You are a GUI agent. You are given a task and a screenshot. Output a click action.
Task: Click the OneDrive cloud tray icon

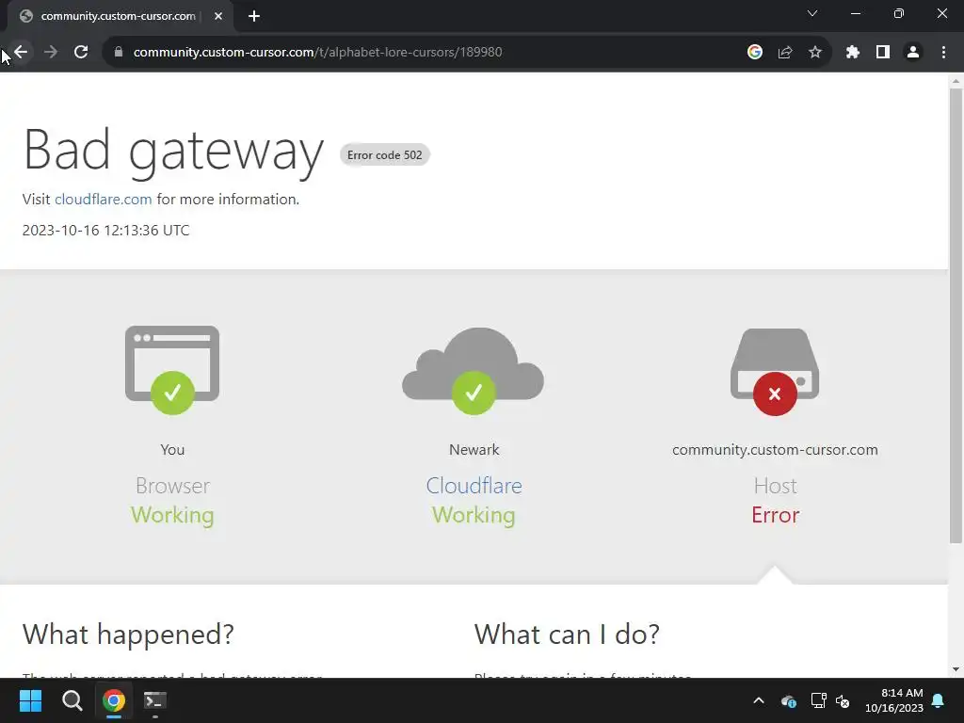click(789, 700)
